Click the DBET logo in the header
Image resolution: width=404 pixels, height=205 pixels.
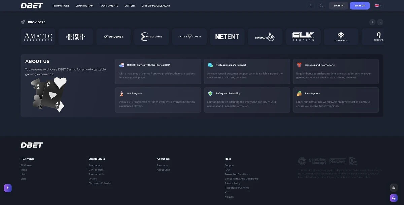[32, 6]
